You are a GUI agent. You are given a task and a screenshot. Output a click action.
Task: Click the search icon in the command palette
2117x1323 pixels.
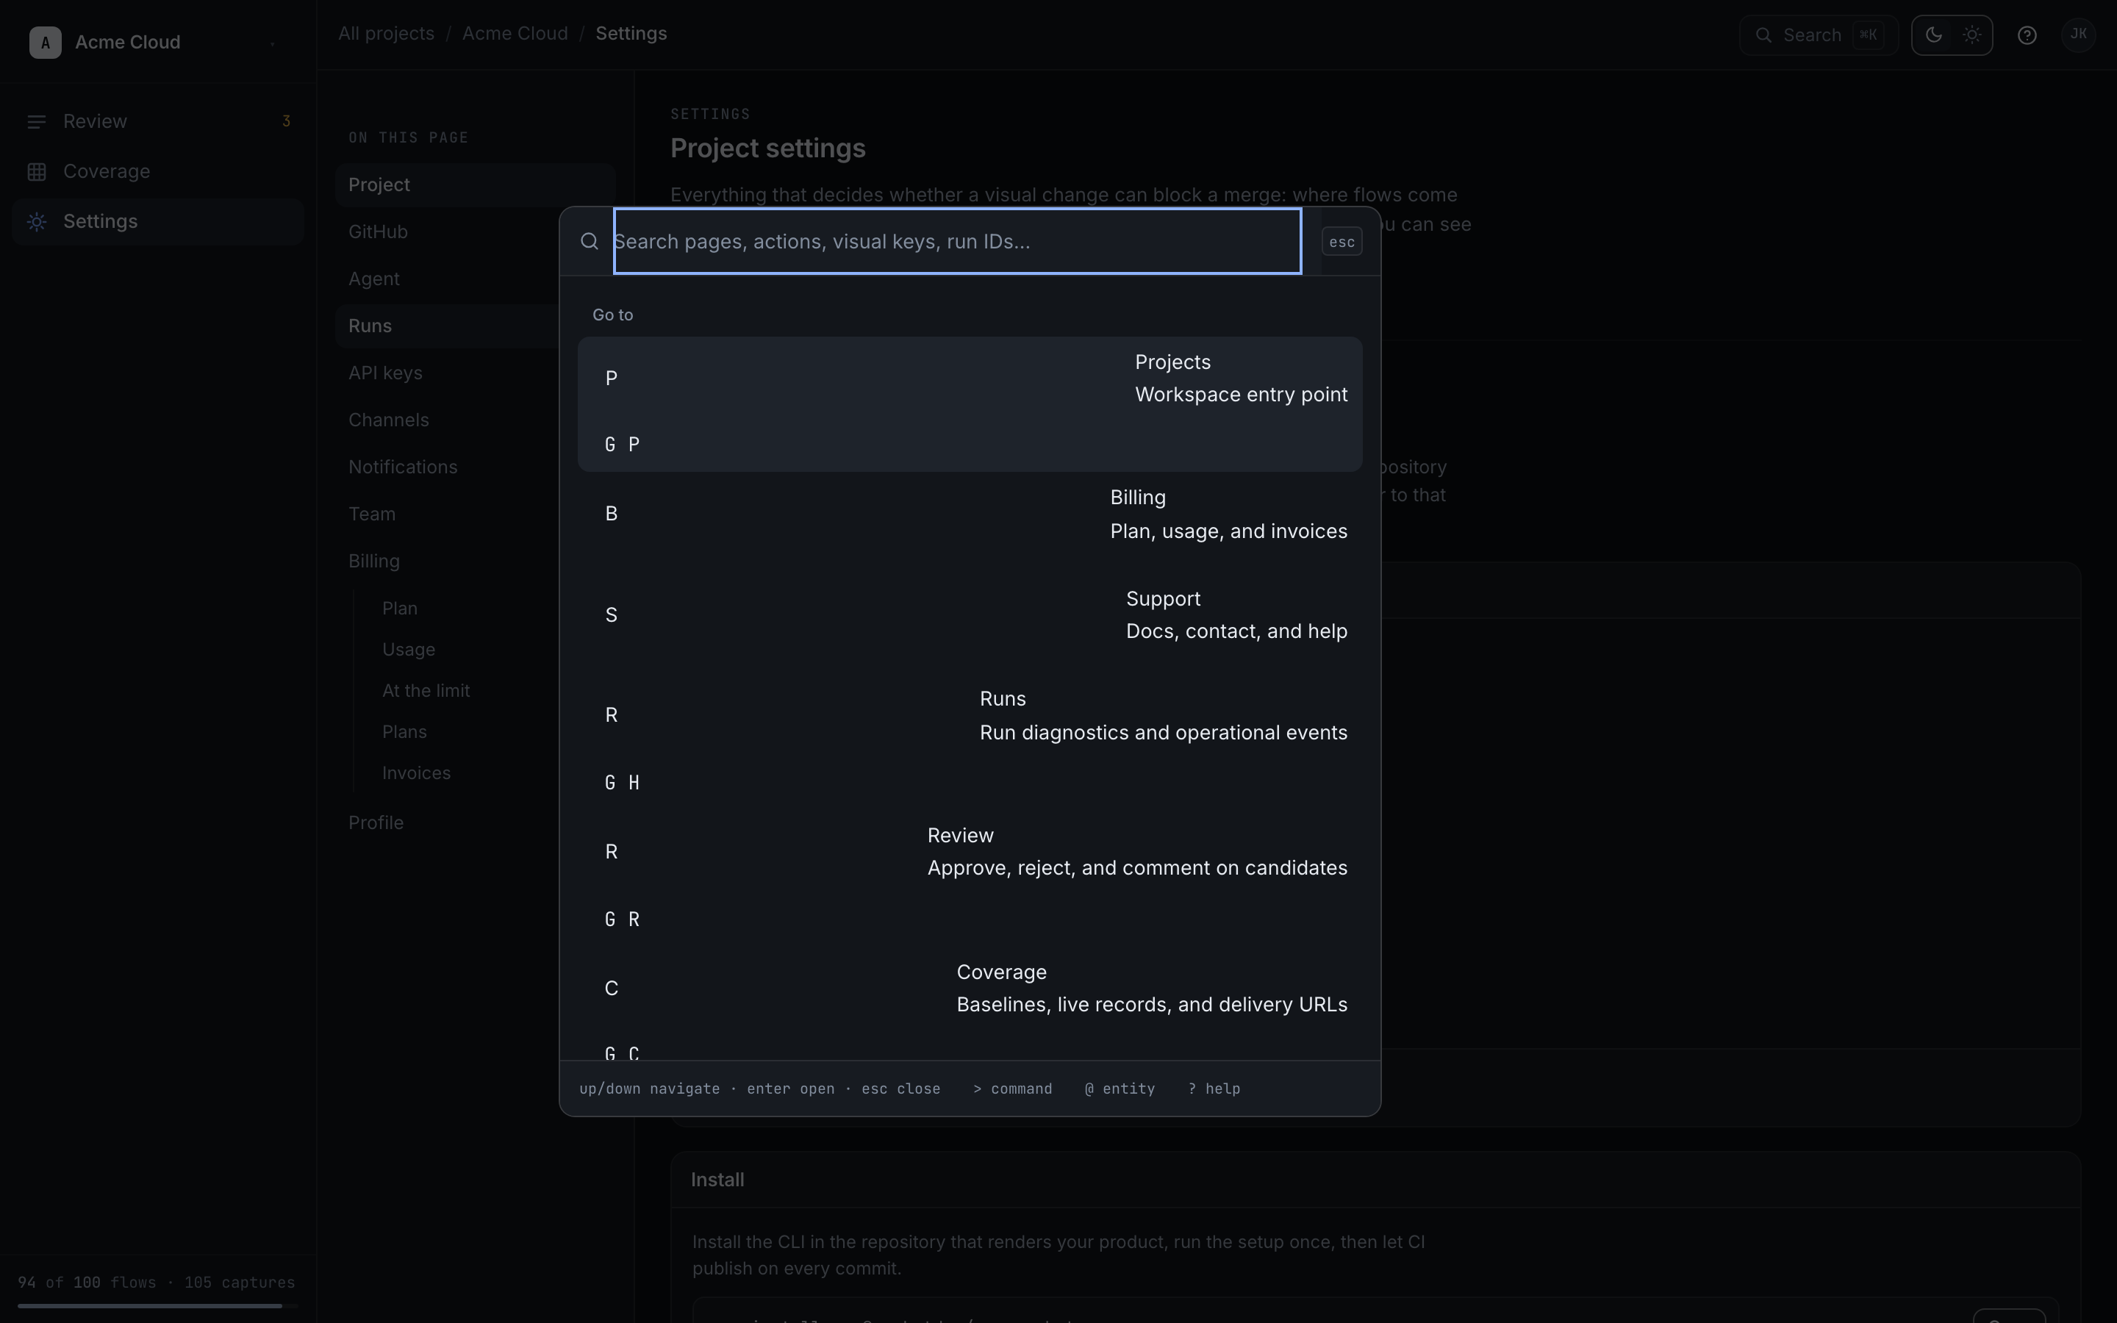(590, 242)
